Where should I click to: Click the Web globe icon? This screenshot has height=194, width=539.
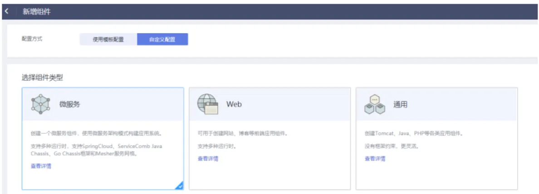pos(208,104)
